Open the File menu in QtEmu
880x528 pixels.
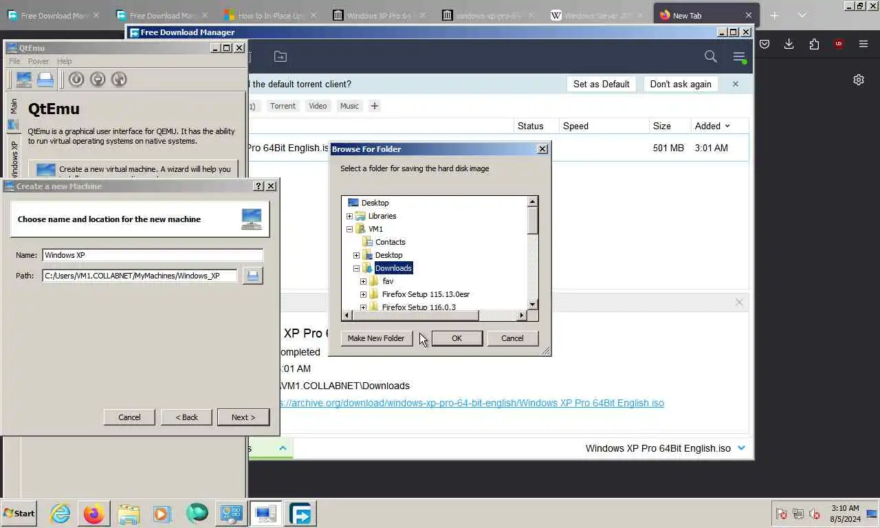point(14,61)
